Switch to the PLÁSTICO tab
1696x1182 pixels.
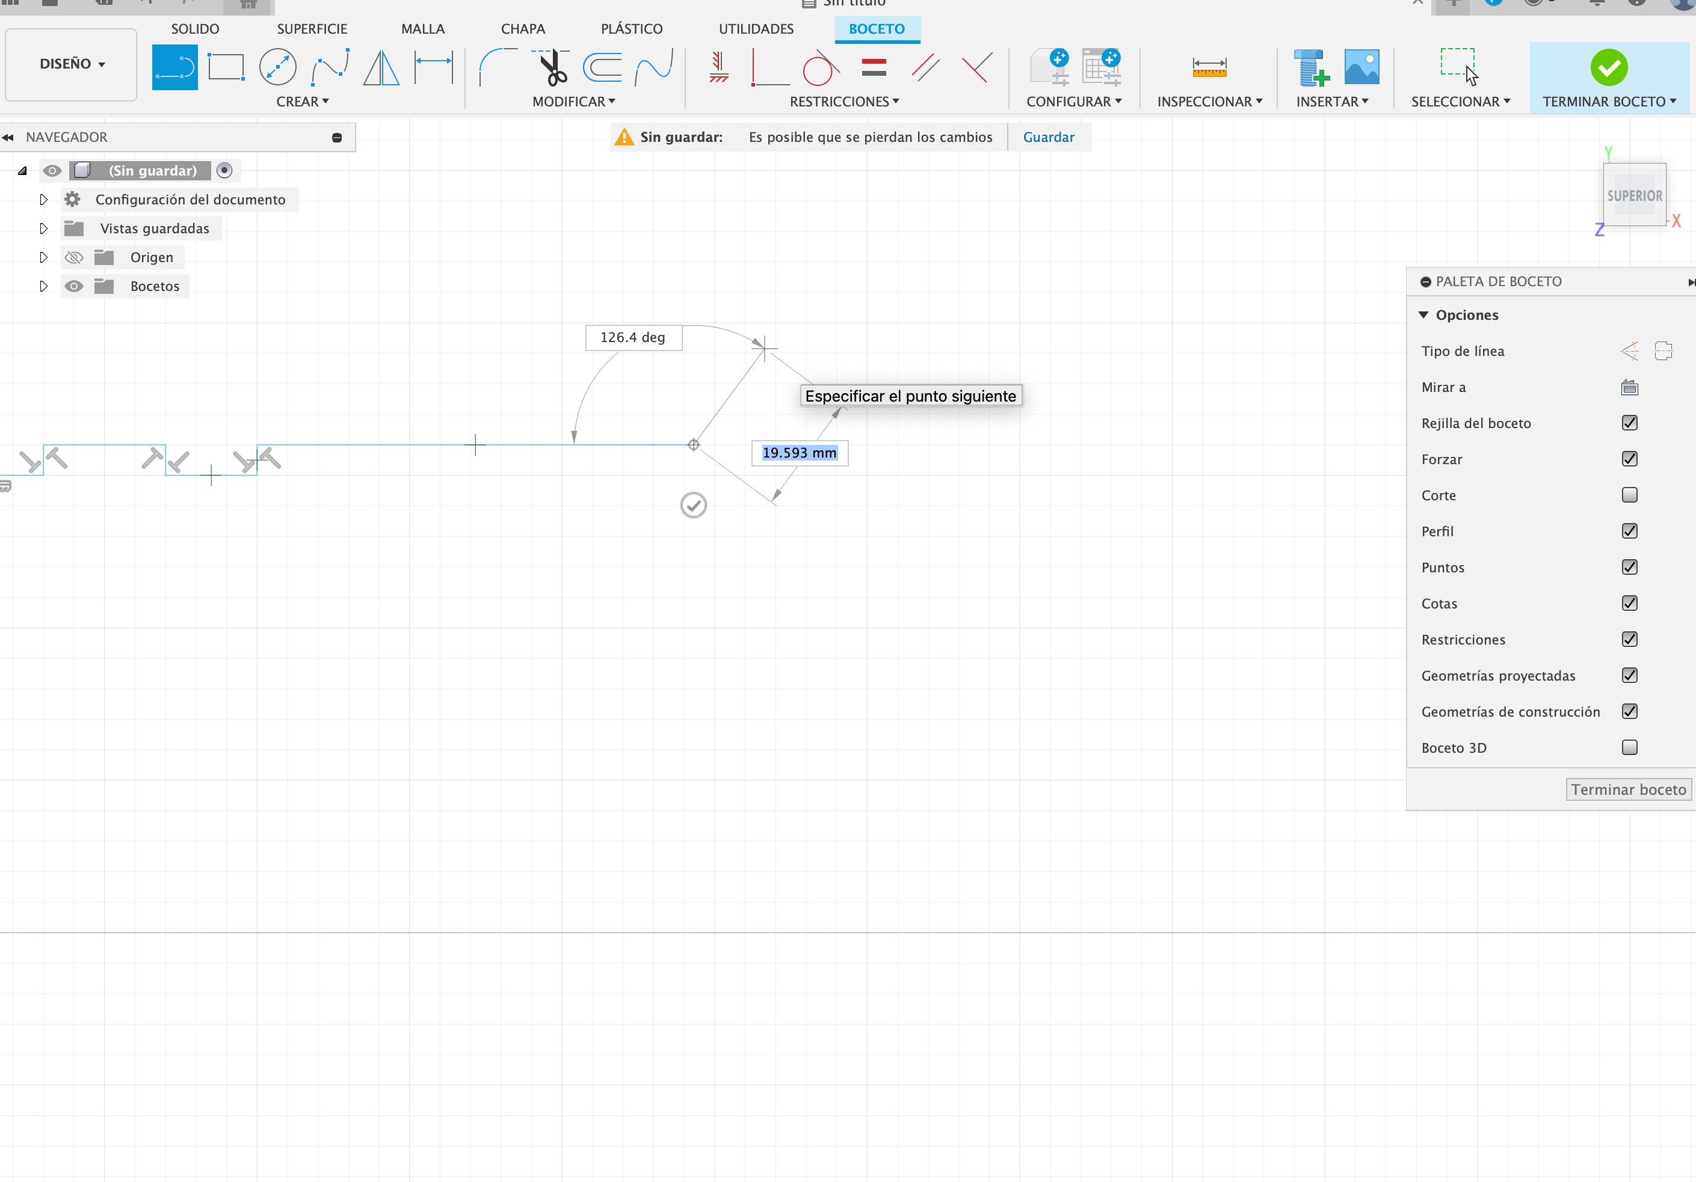632,29
